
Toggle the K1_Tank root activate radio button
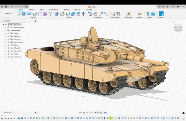click(21, 24)
